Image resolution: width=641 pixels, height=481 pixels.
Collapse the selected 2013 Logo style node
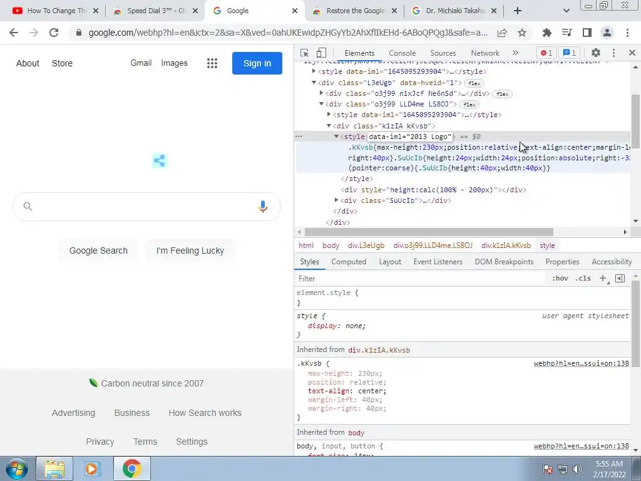[336, 136]
